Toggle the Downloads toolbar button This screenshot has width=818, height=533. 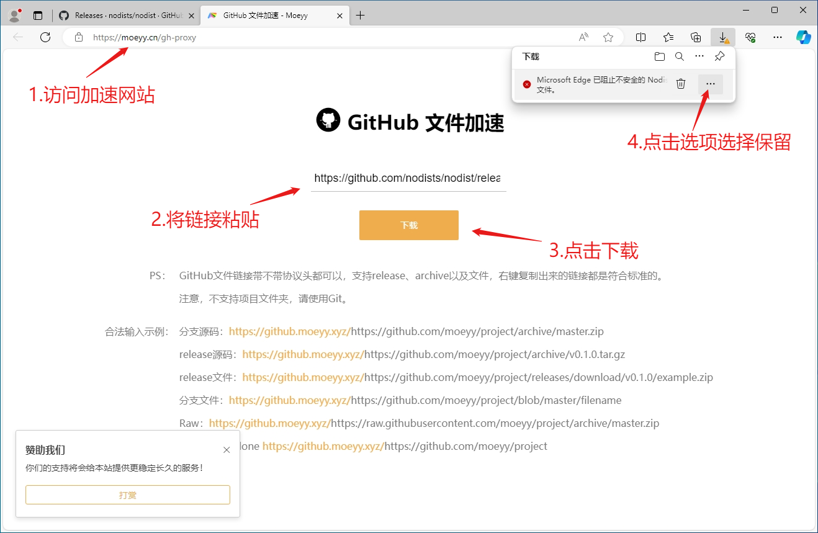tap(723, 37)
